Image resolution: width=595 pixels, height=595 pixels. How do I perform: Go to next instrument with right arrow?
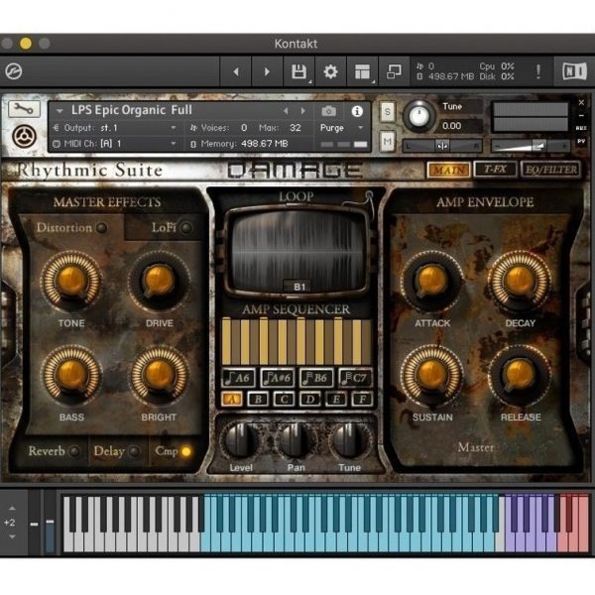pos(267,71)
